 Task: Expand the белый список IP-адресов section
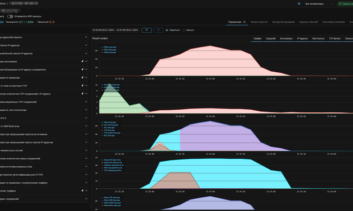pyautogui.click(x=87, y=53)
